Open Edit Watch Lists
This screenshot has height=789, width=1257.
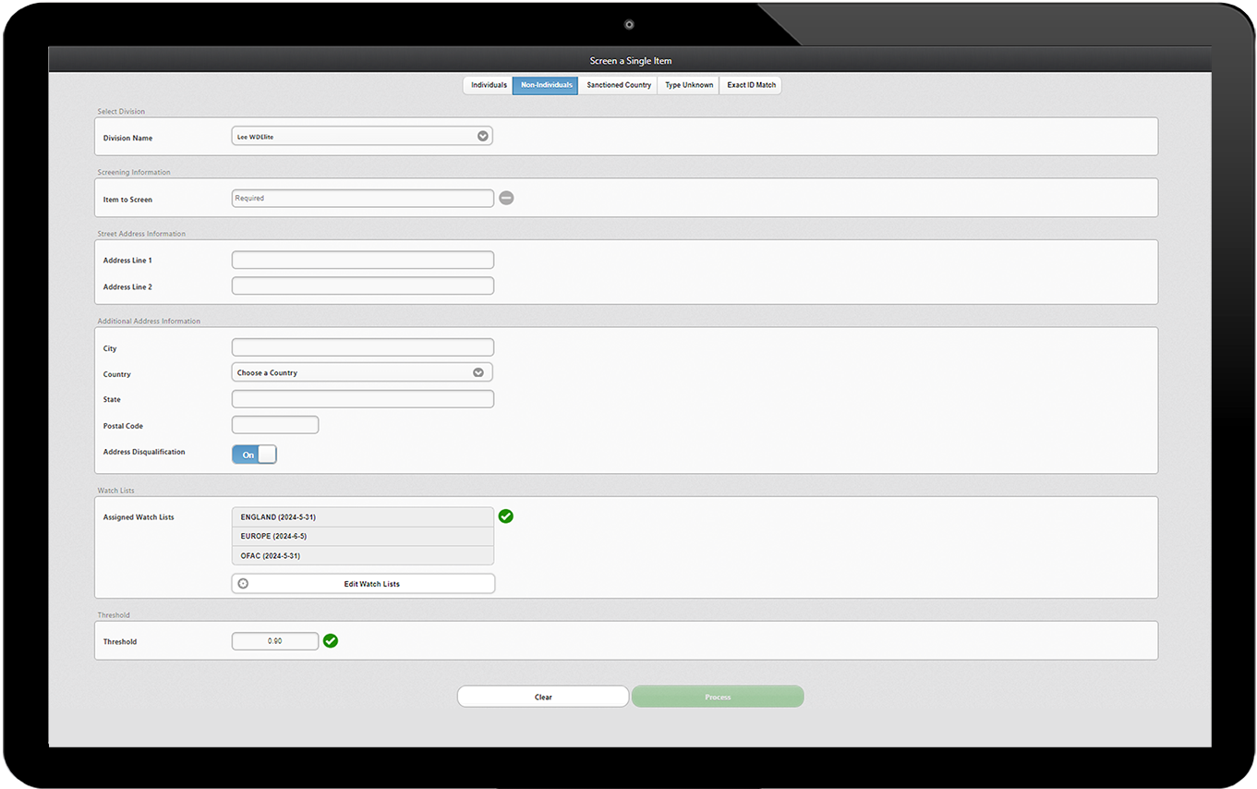(x=371, y=584)
